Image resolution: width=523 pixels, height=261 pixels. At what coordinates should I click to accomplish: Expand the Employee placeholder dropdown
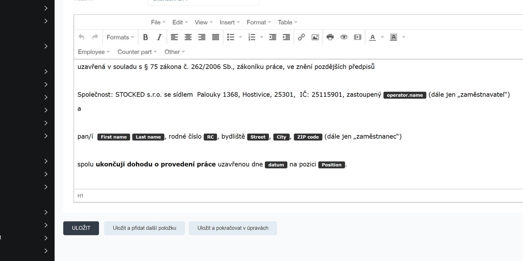point(94,52)
